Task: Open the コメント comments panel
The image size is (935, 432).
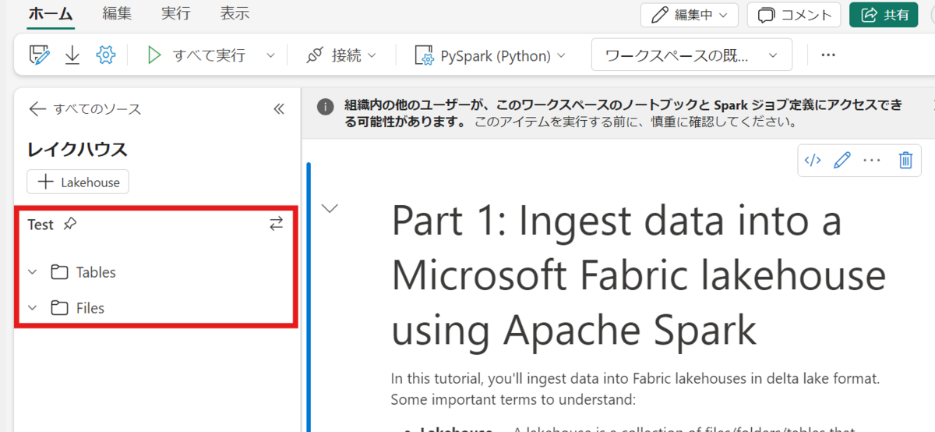Action: point(794,15)
